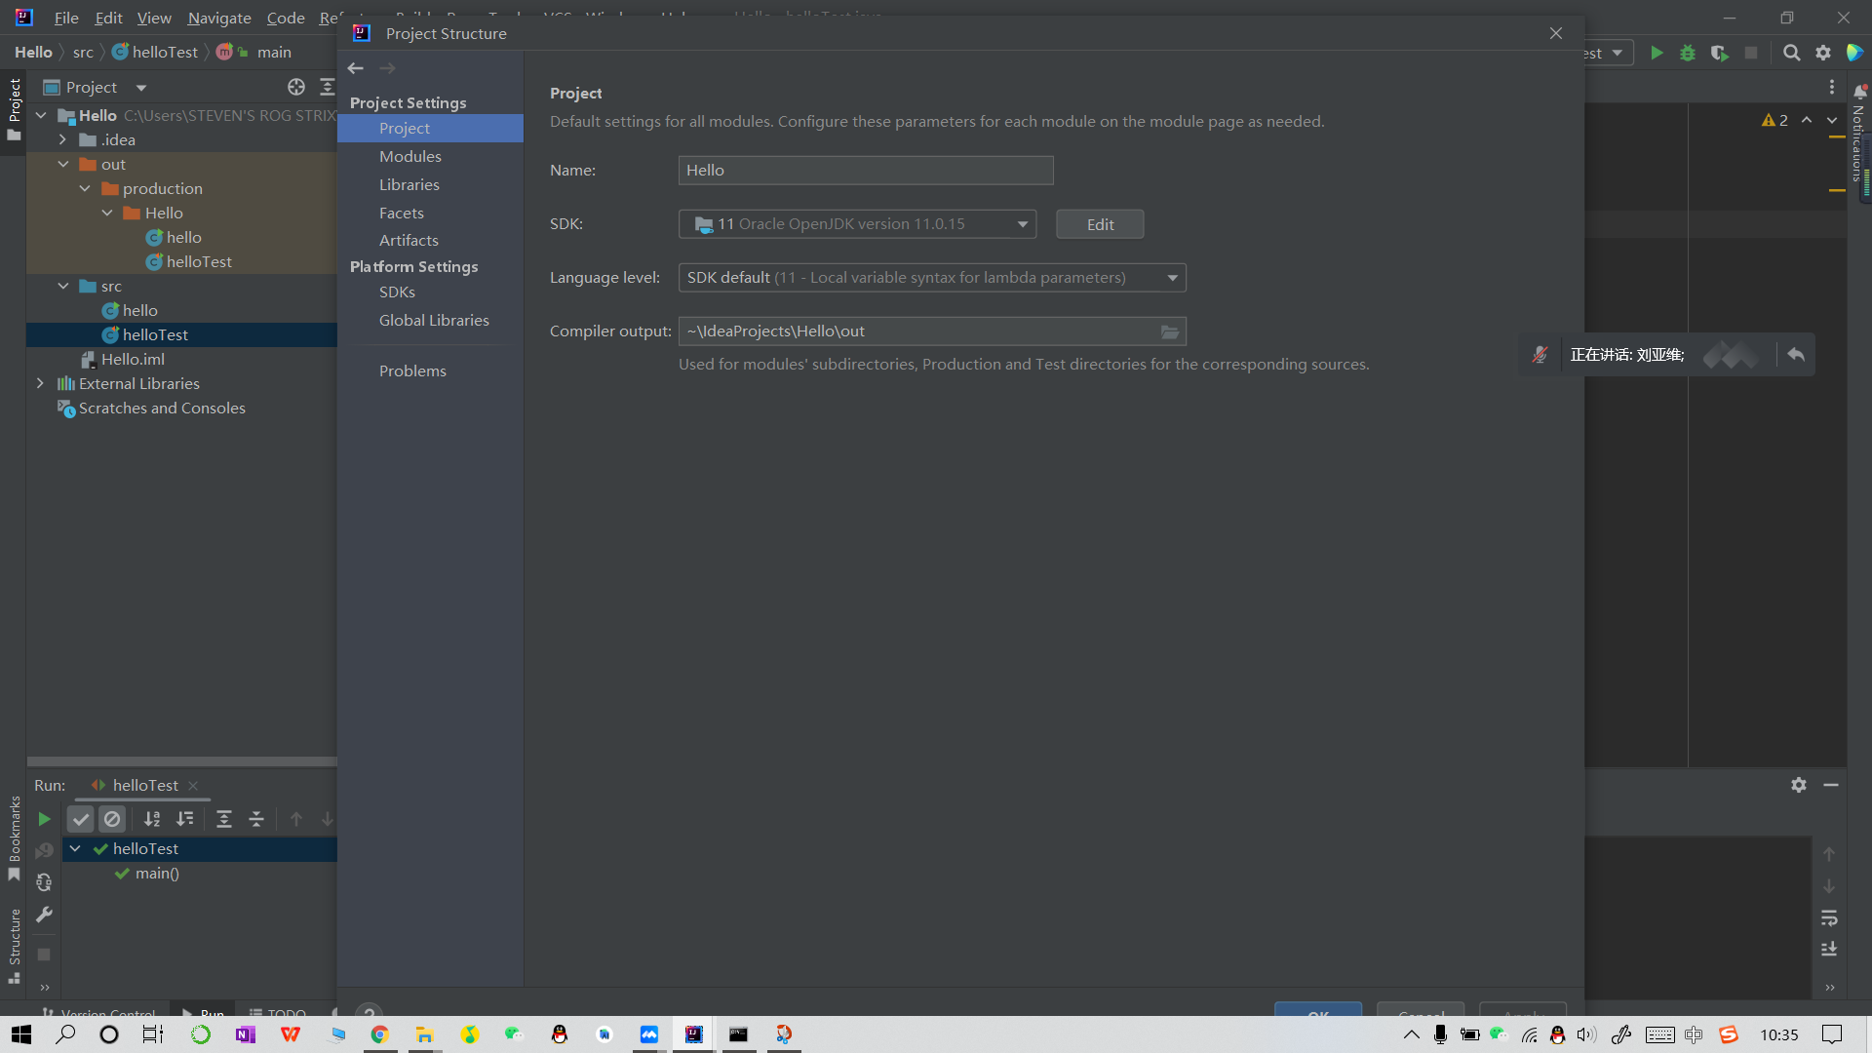The image size is (1872, 1053).
Task: Open Chrome from the taskbar
Action: 380,1034
